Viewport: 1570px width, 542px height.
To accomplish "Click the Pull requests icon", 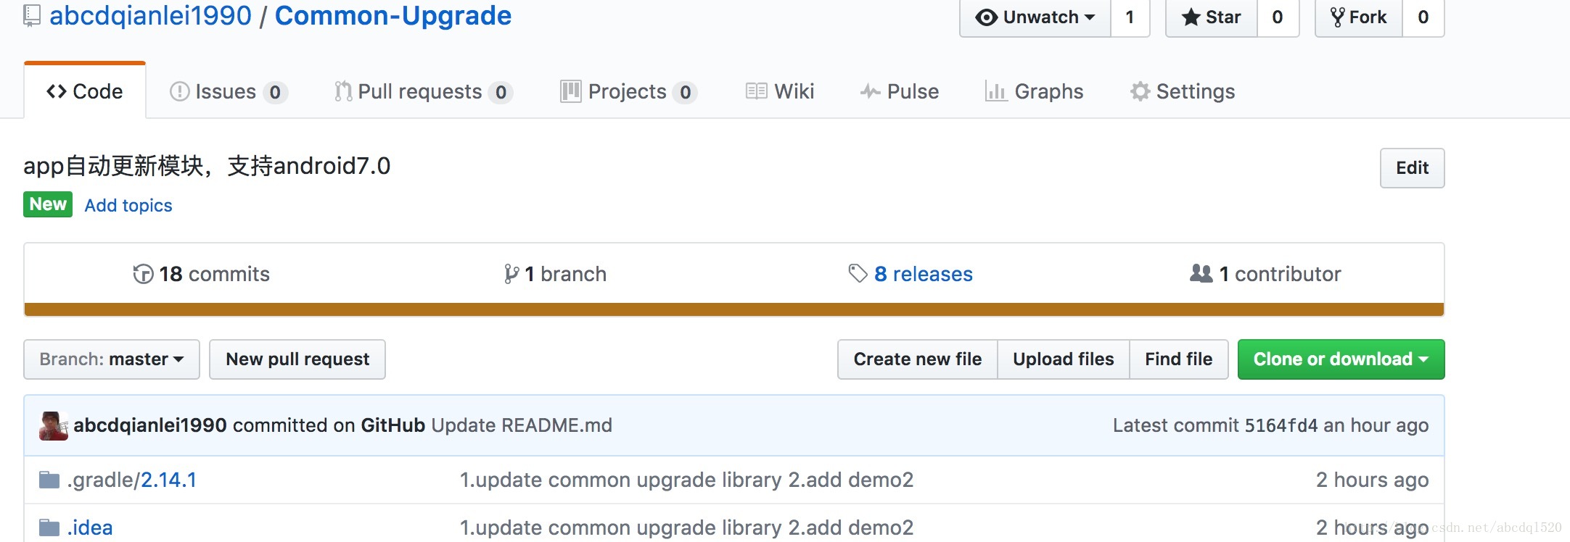I will click(343, 91).
